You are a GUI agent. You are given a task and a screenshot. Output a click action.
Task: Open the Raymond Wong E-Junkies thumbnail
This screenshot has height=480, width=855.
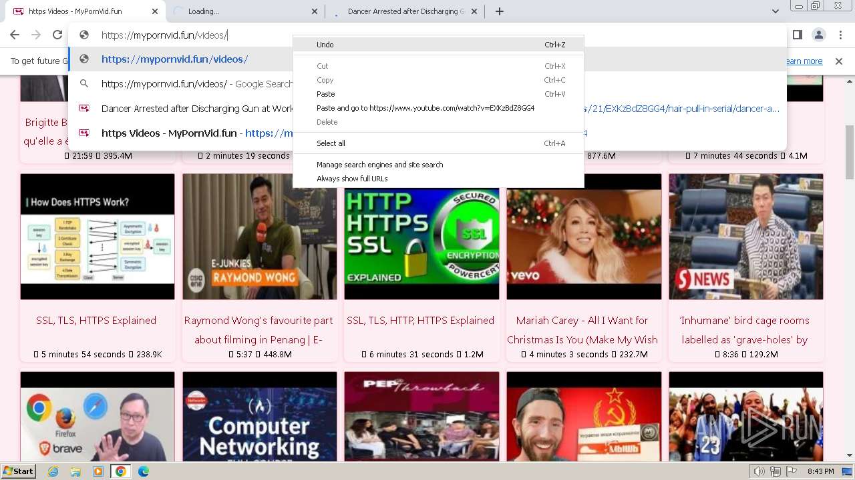coord(260,237)
